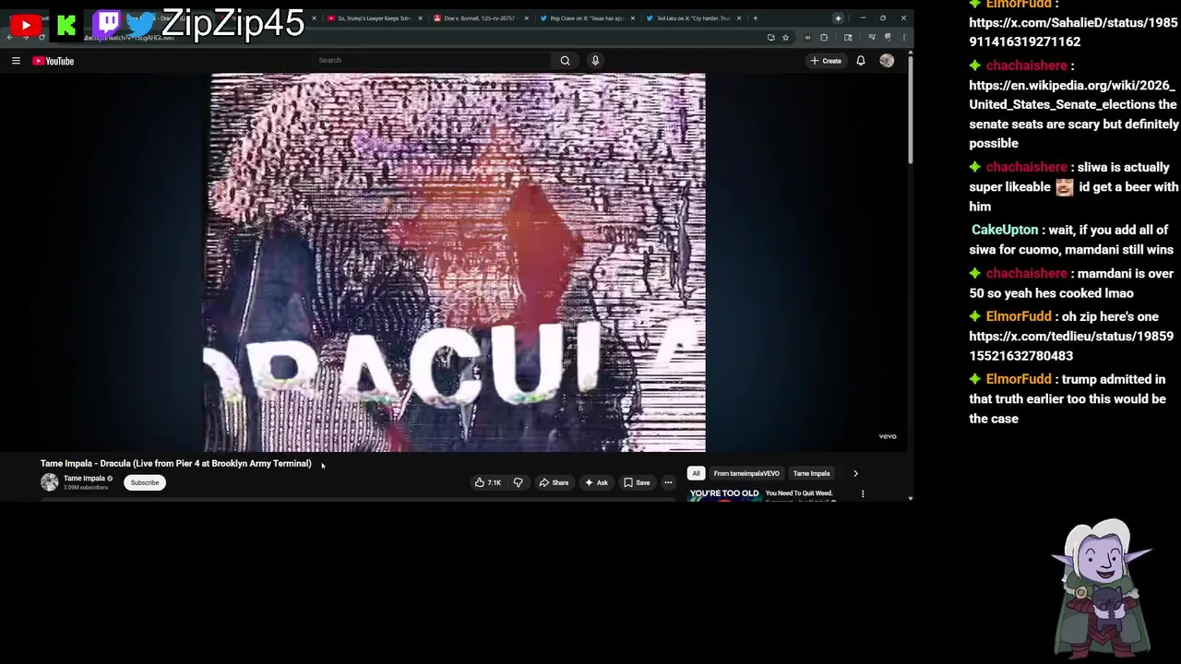Share the Dracula video
The height and width of the screenshot is (664, 1181).
pos(554,482)
